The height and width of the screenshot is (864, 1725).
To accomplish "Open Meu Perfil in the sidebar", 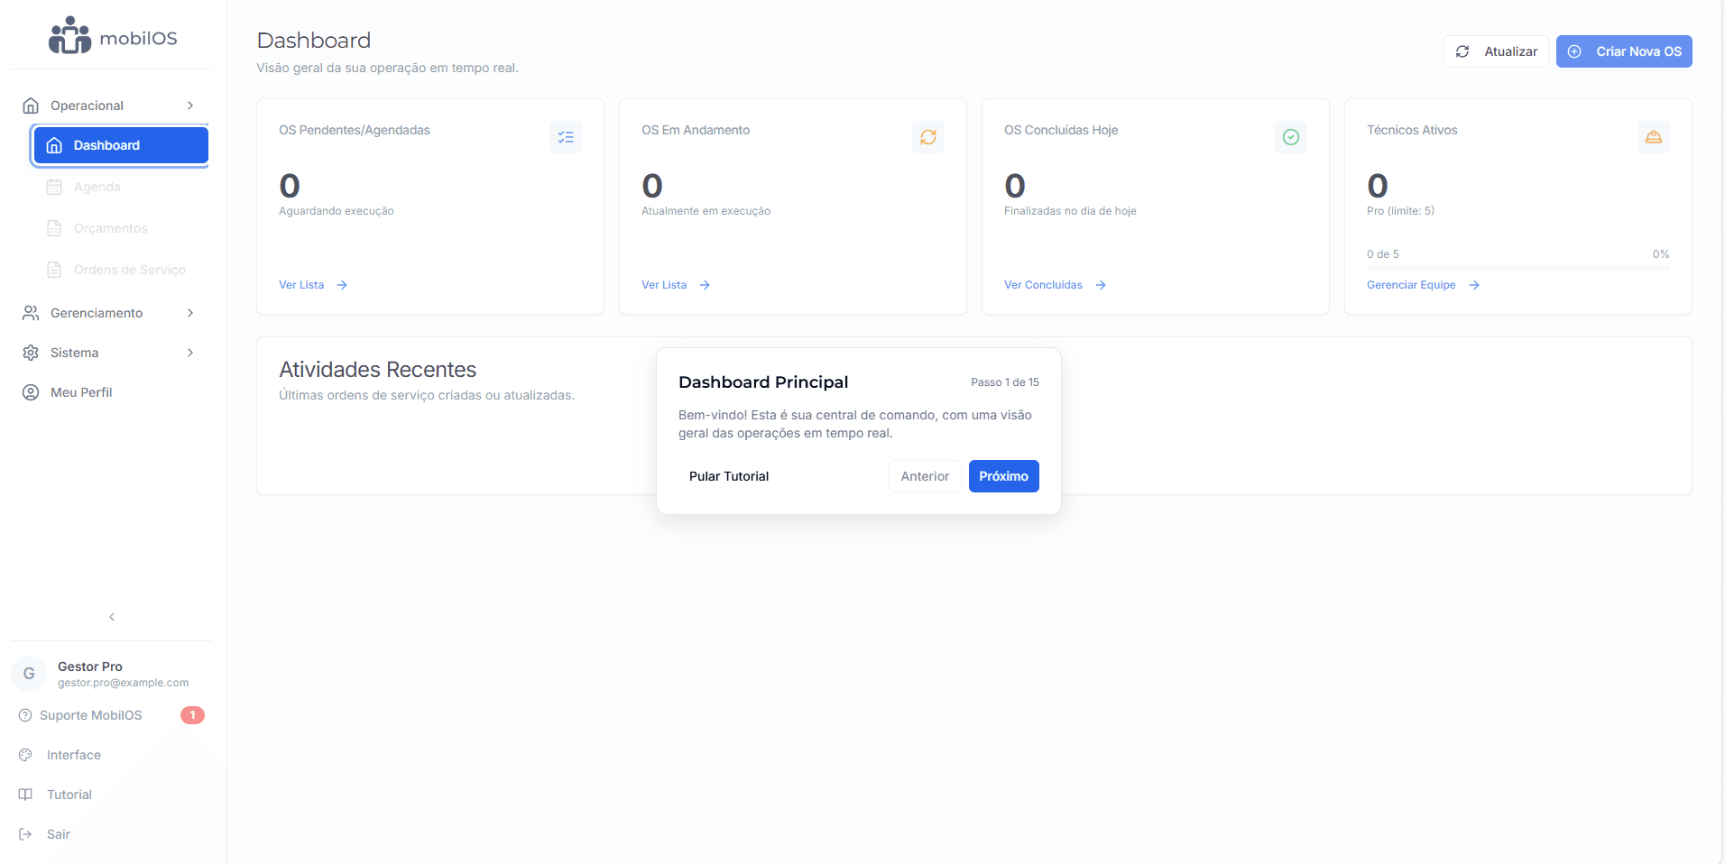I will point(81,392).
